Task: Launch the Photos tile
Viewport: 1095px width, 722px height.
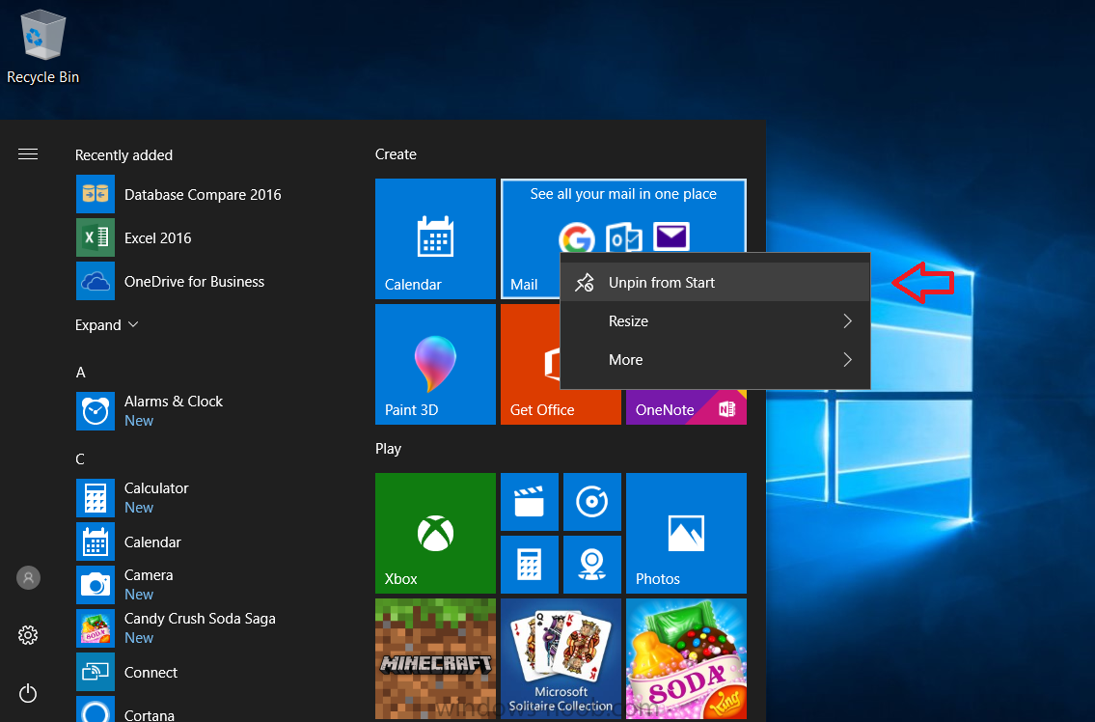Action: (686, 533)
